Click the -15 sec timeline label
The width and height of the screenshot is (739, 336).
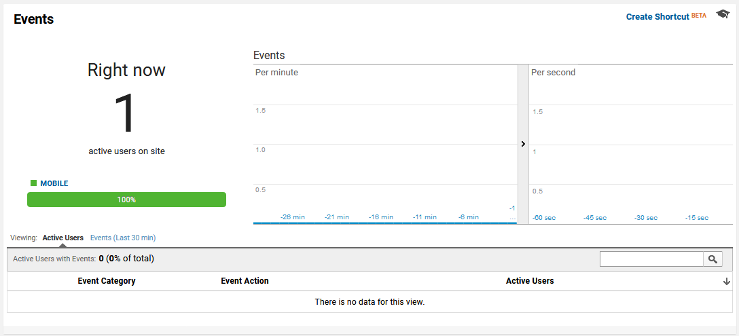coord(697,218)
